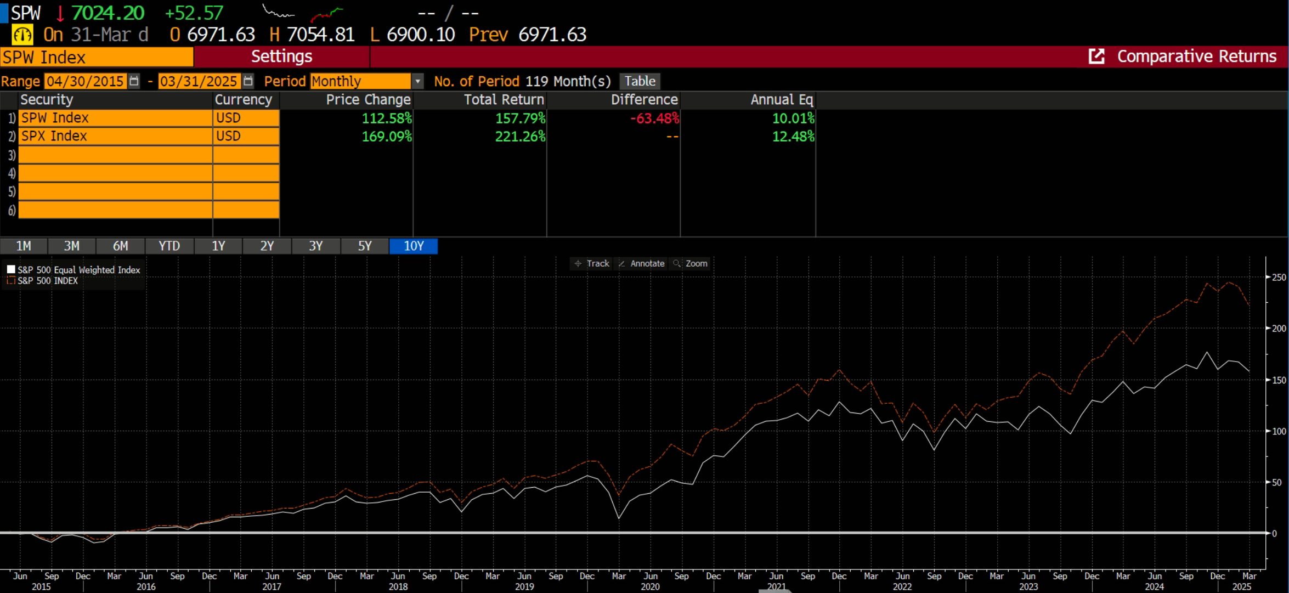Click the empty security field in row 3
Image resolution: width=1289 pixels, height=593 pixels.
point(115,155)
